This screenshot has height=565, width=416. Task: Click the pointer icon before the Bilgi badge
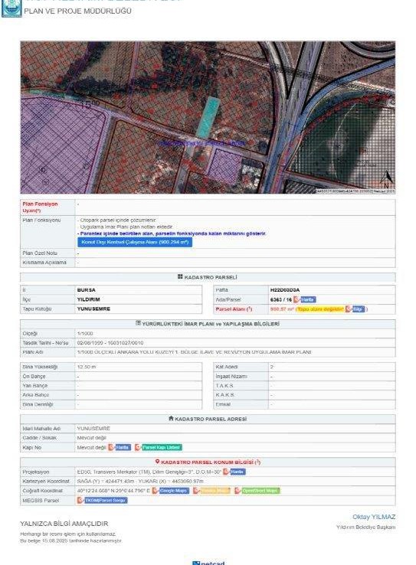click(349, 309)
